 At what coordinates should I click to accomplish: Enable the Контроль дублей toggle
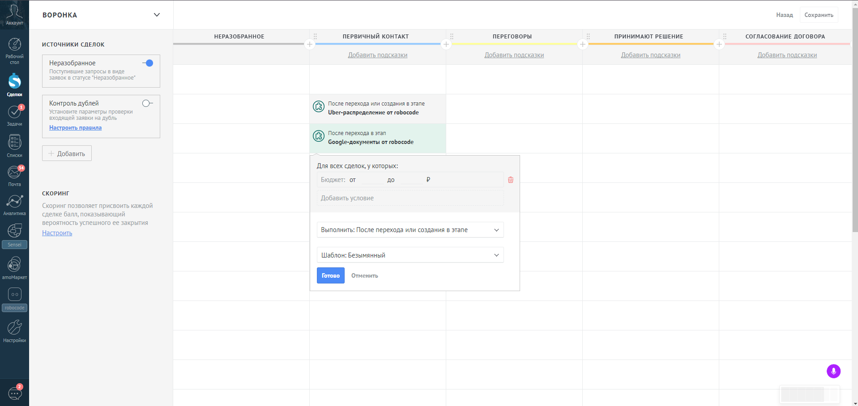point(147,103)
